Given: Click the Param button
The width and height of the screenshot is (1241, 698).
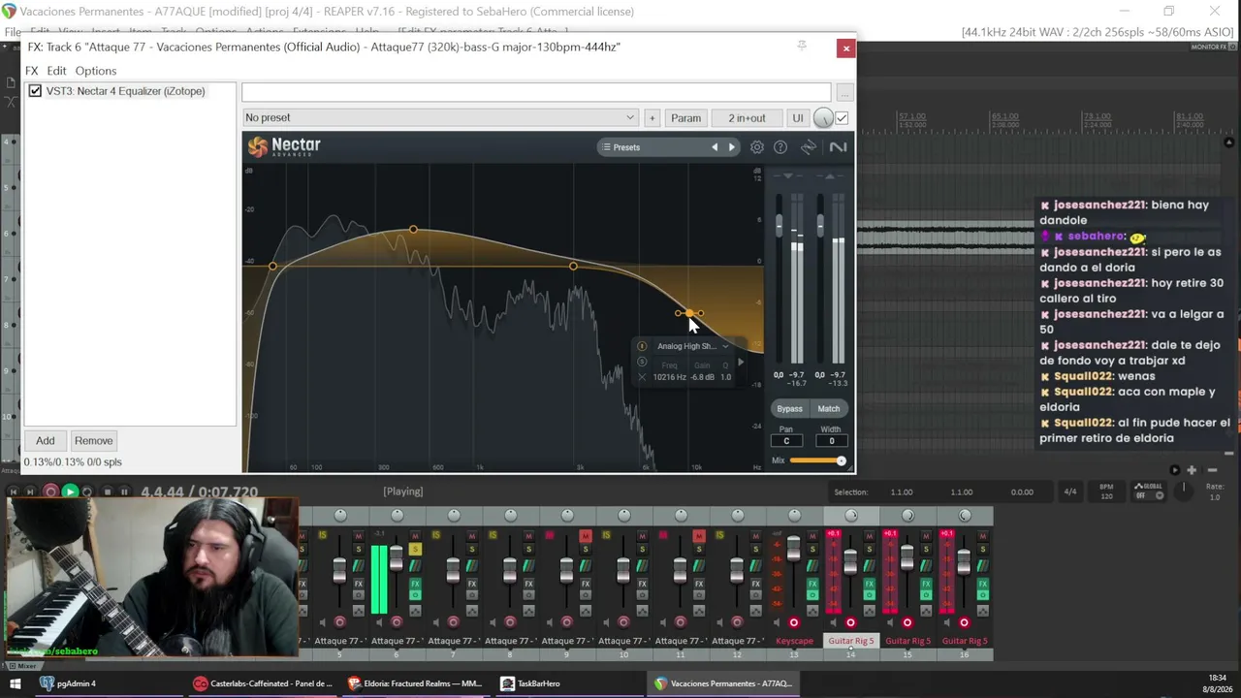Looking at the screenshot, I should (x=685, y=118).
